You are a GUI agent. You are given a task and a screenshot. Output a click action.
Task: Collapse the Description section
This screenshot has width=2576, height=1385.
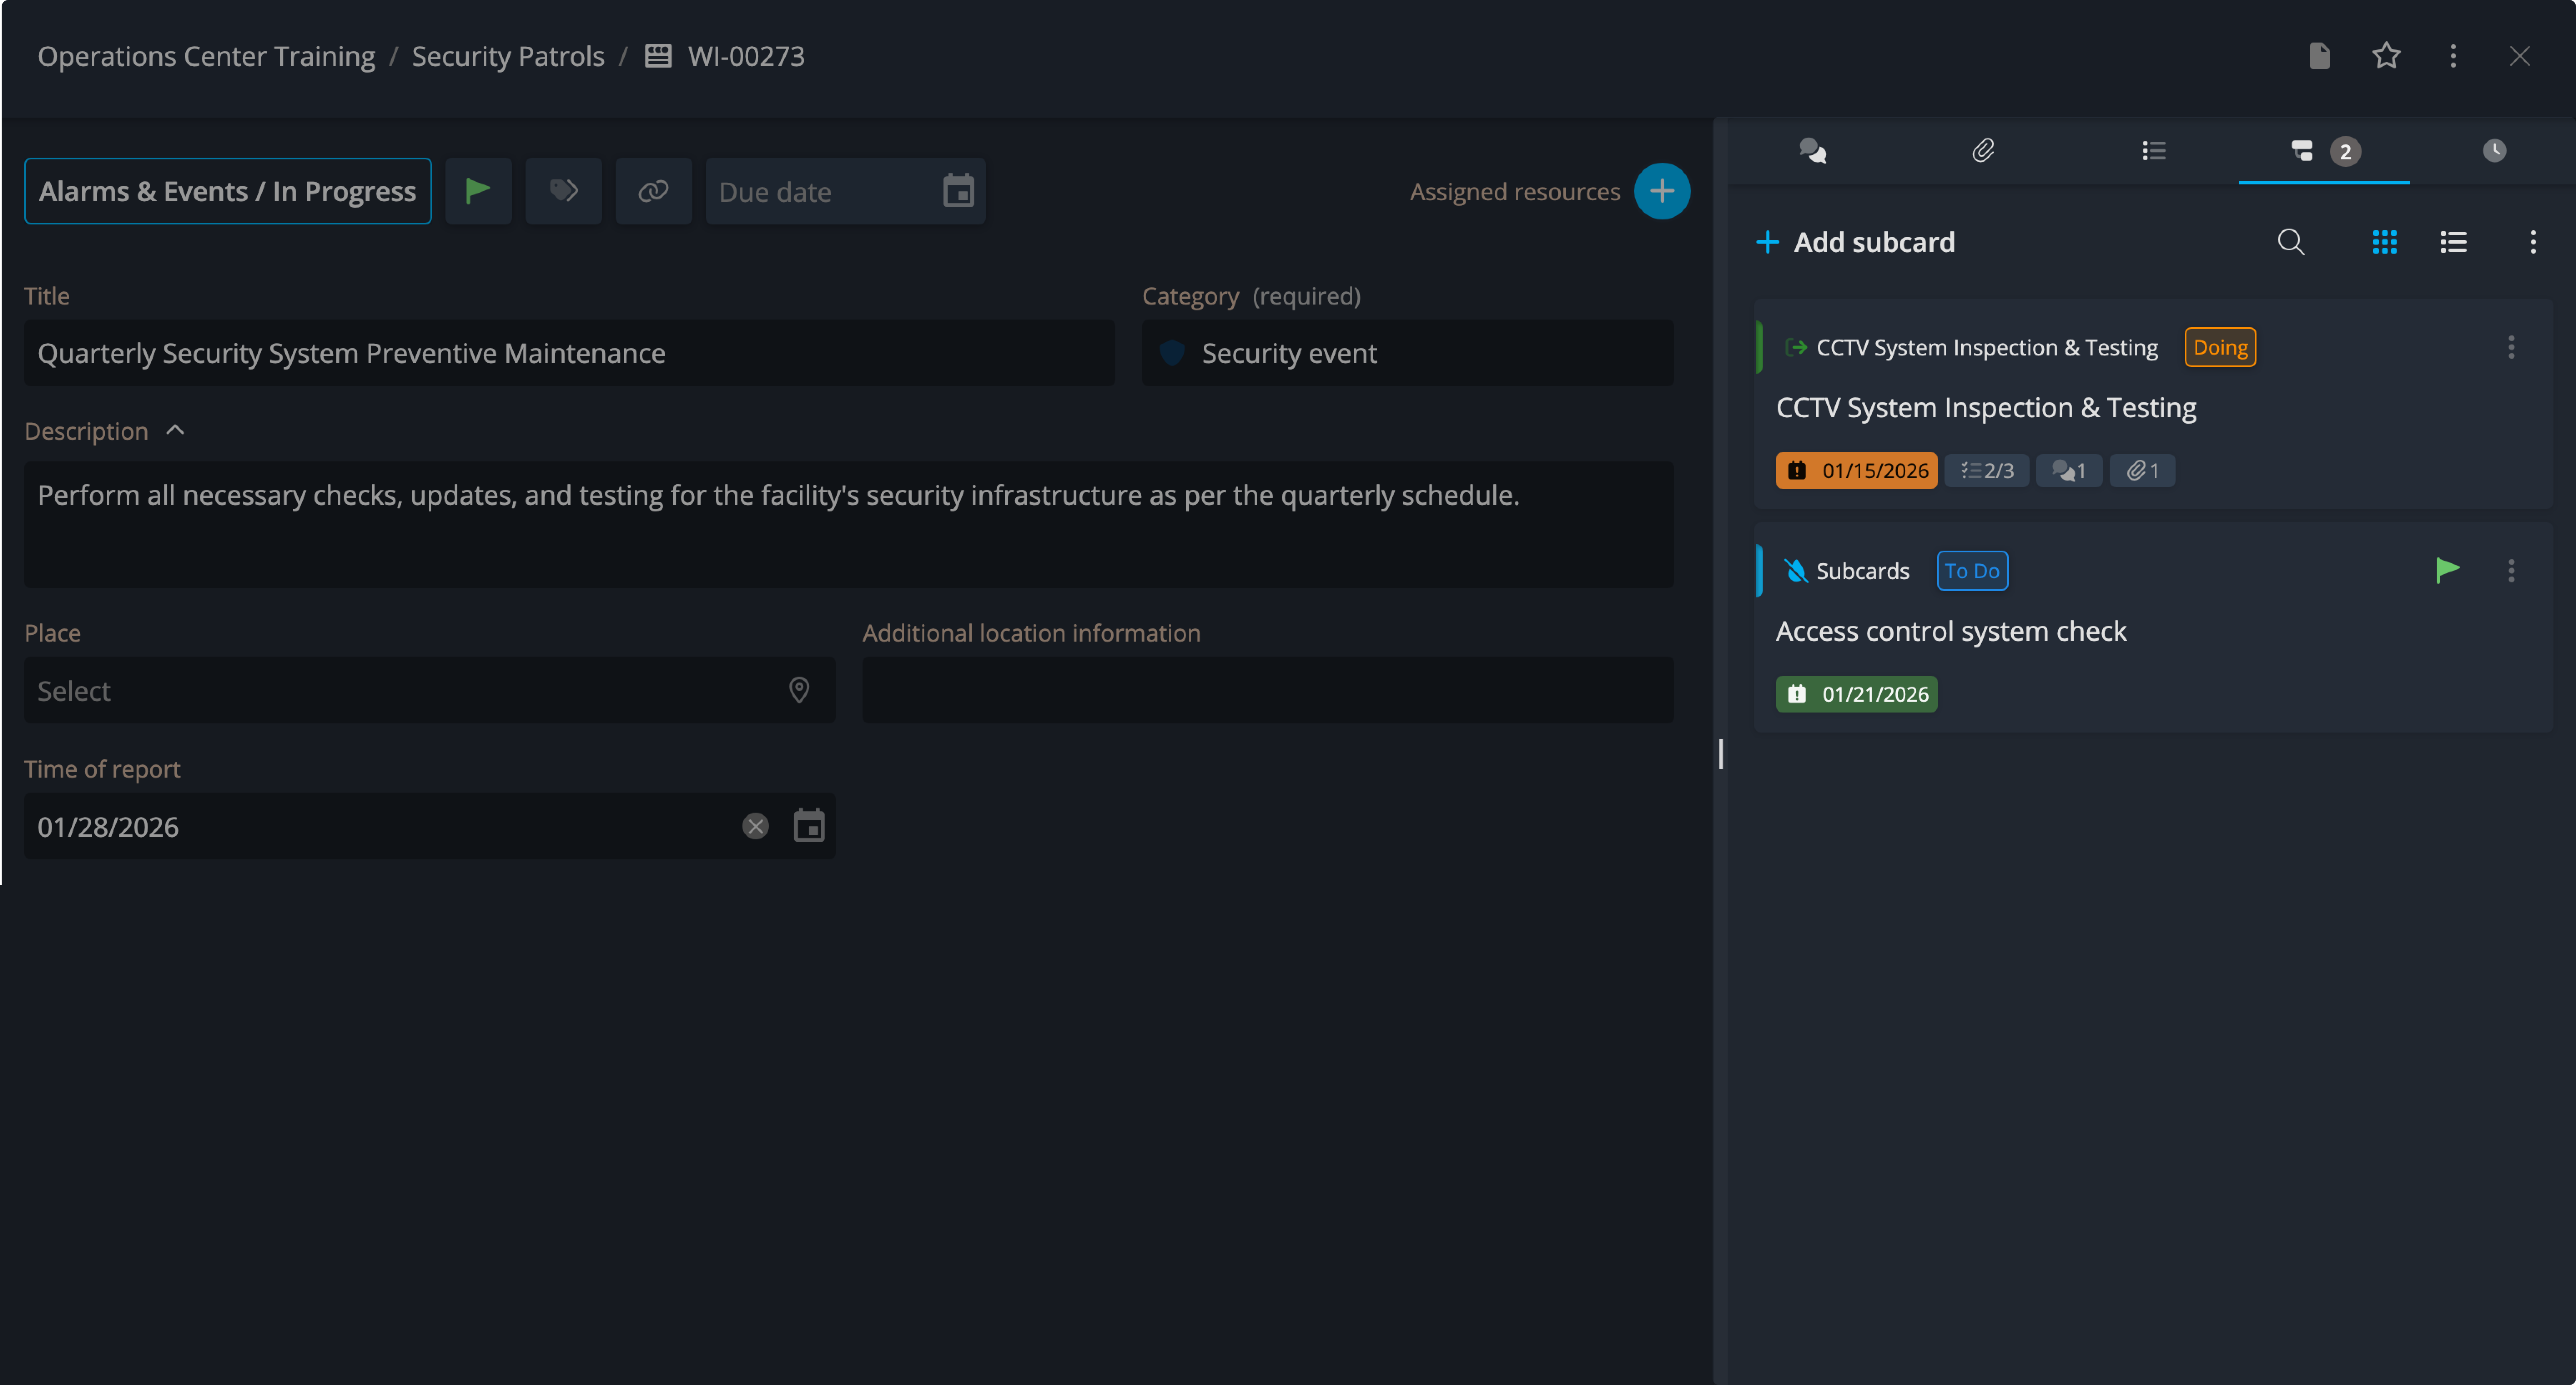(175, 430)
